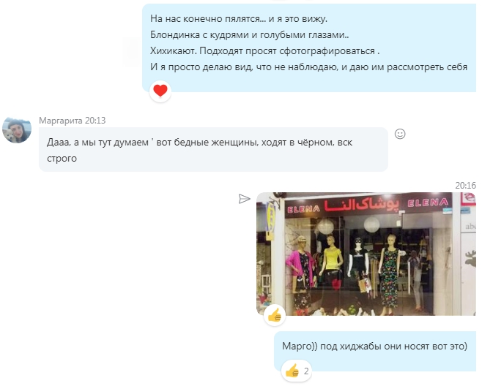The height and width of the screenshot is (386, 482).
Task: Click thumbs-up reaction on the shop photo
Action: 275,315
